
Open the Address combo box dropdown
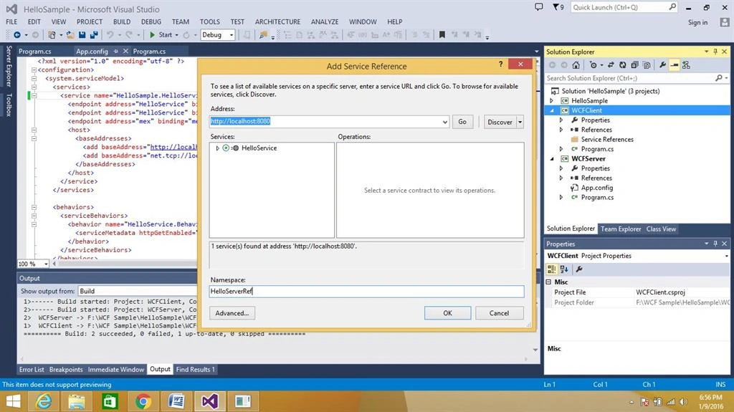[x=444, y=122]
